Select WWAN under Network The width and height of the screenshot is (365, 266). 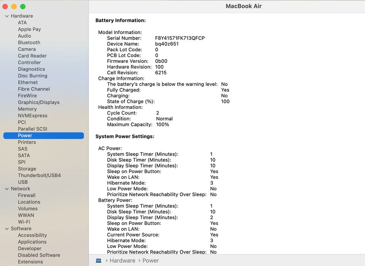(26, 215)
